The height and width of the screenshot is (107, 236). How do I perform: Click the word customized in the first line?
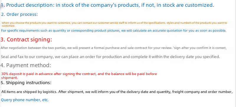(x=199, y=5)
